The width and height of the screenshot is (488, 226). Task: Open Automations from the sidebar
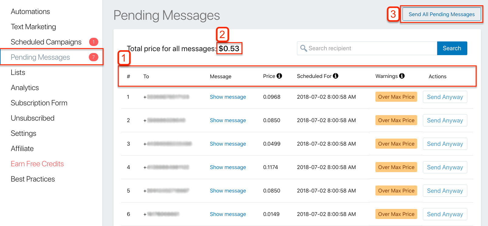coord(30,11)
